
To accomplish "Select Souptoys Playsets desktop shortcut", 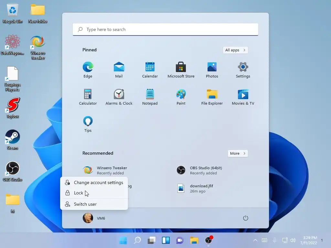I will [x=13, y=79].
